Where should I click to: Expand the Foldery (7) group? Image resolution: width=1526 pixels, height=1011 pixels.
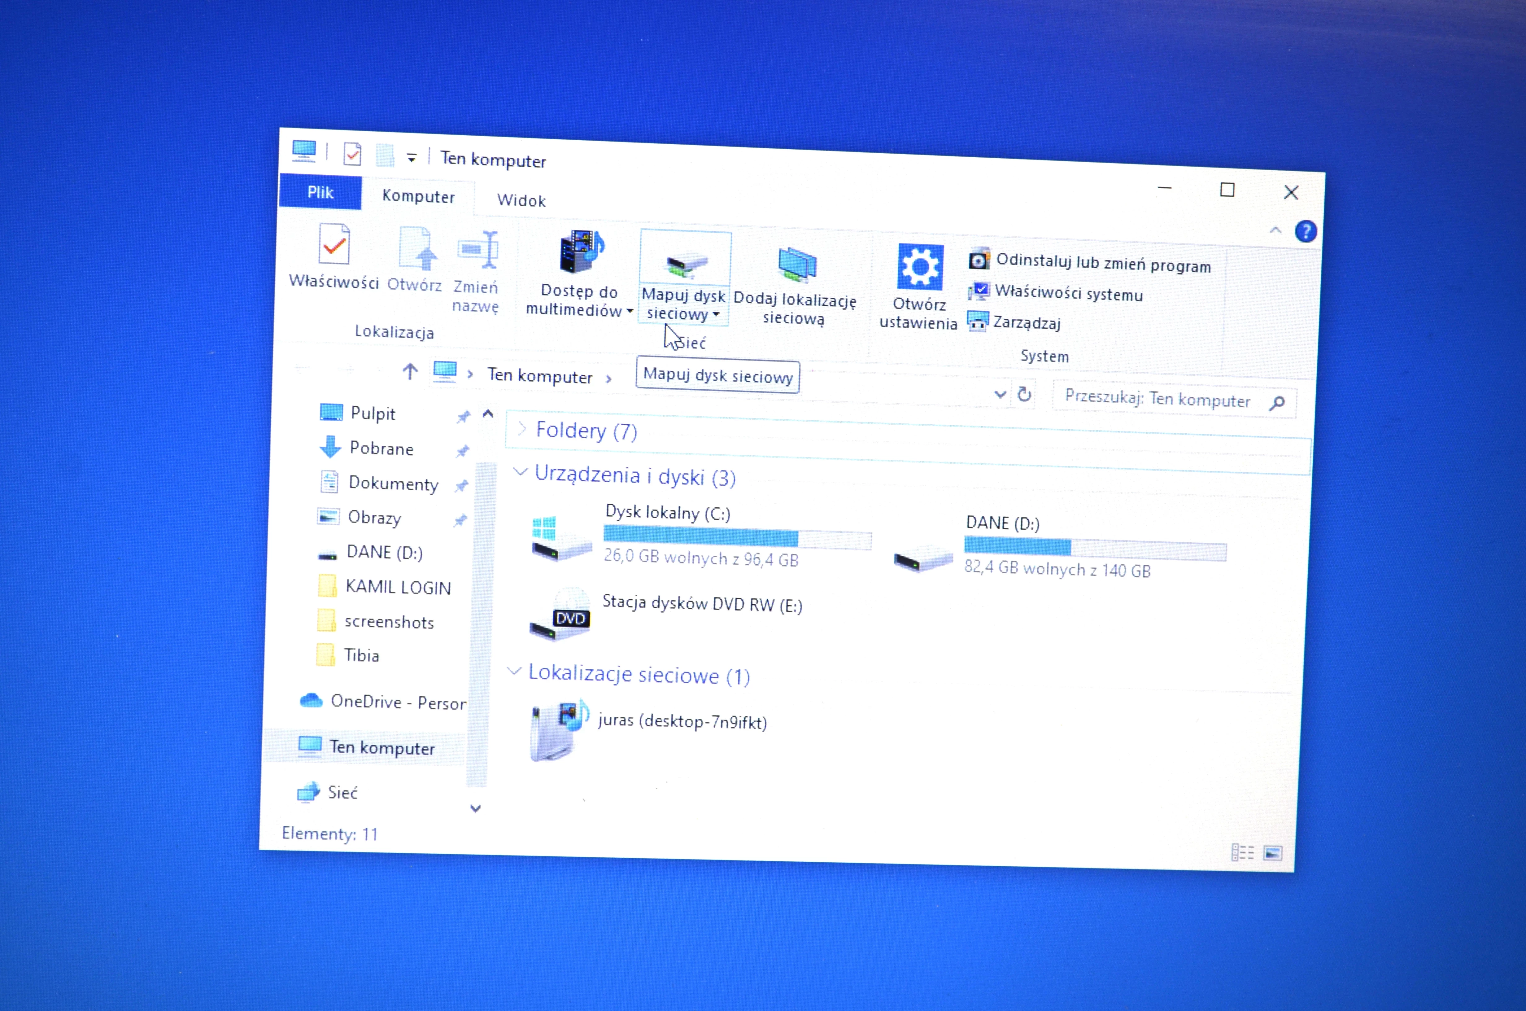(522, 429)
